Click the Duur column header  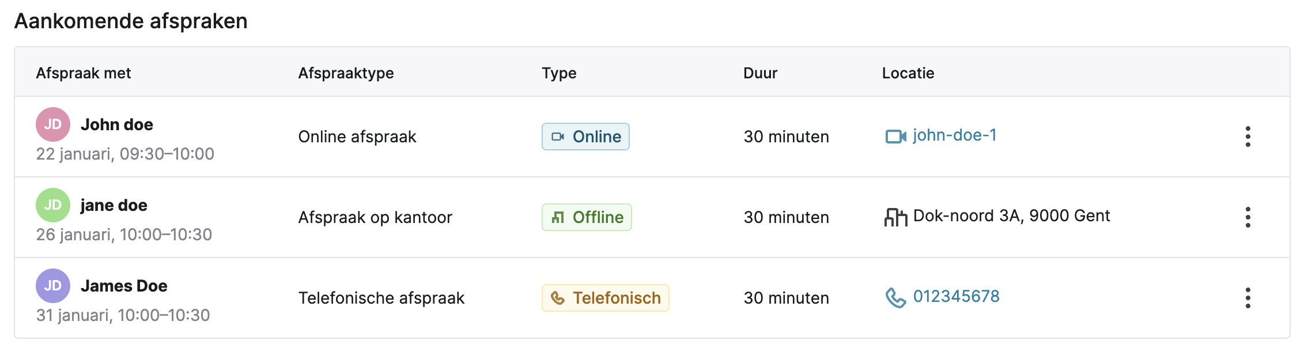(760, 73)
